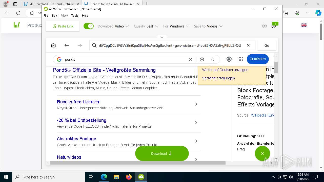Click the Paste Link button
This screenshot has width=324, height=182.
coord(63,26)
